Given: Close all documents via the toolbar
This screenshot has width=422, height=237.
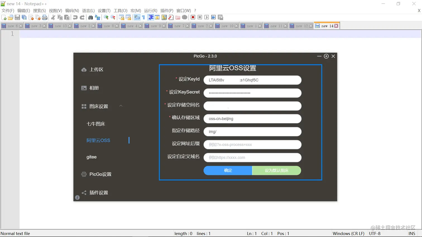Looking at the screenshot, I should pos(38,17).
